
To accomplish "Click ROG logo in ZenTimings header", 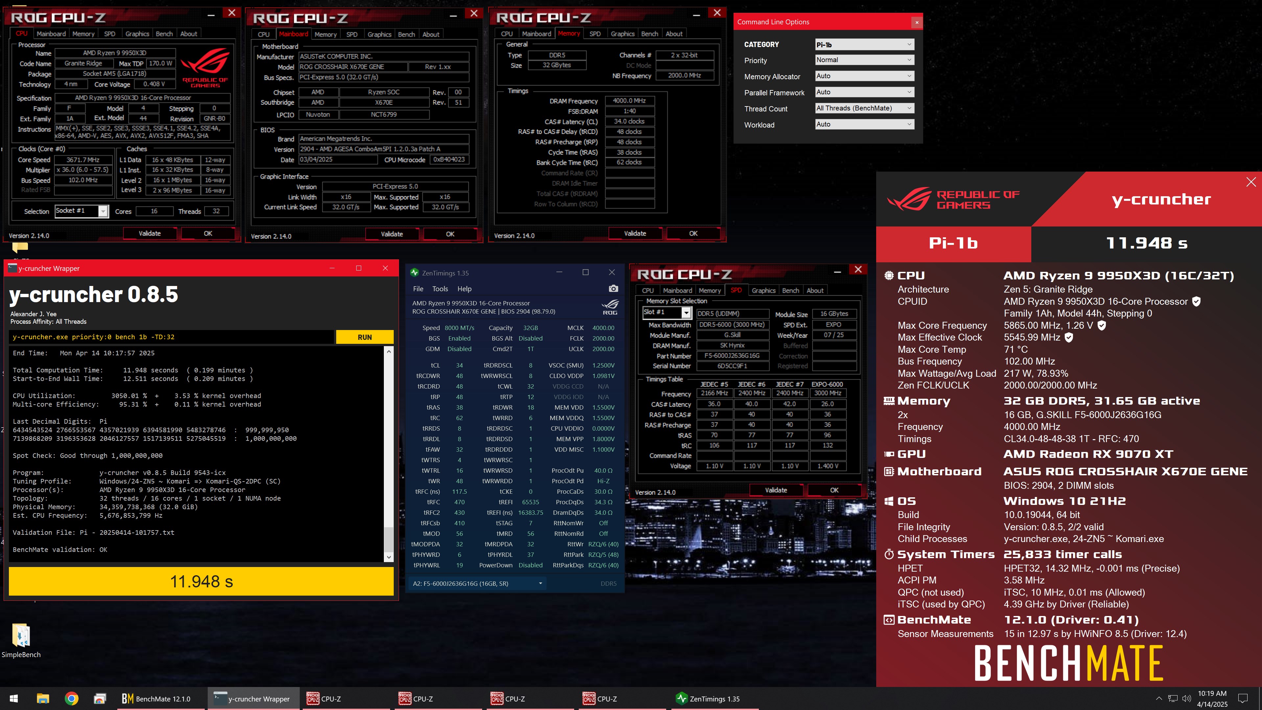I will point(610,307).
